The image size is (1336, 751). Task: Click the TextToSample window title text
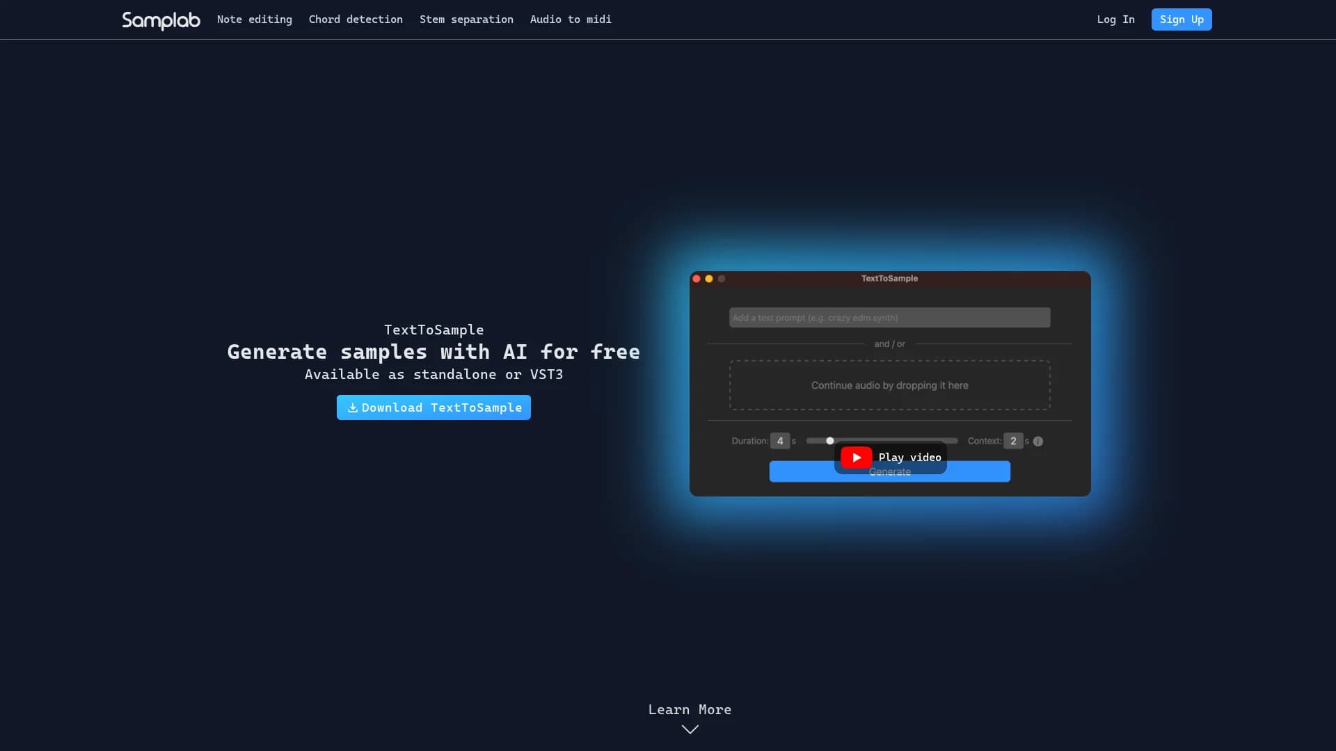[x=889, y=278]
